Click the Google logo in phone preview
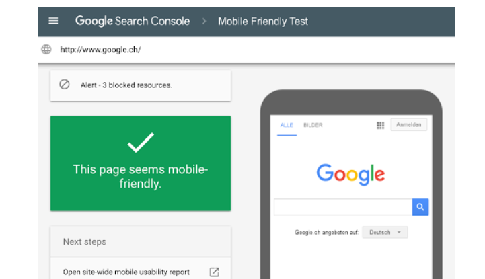 point(350,174)
